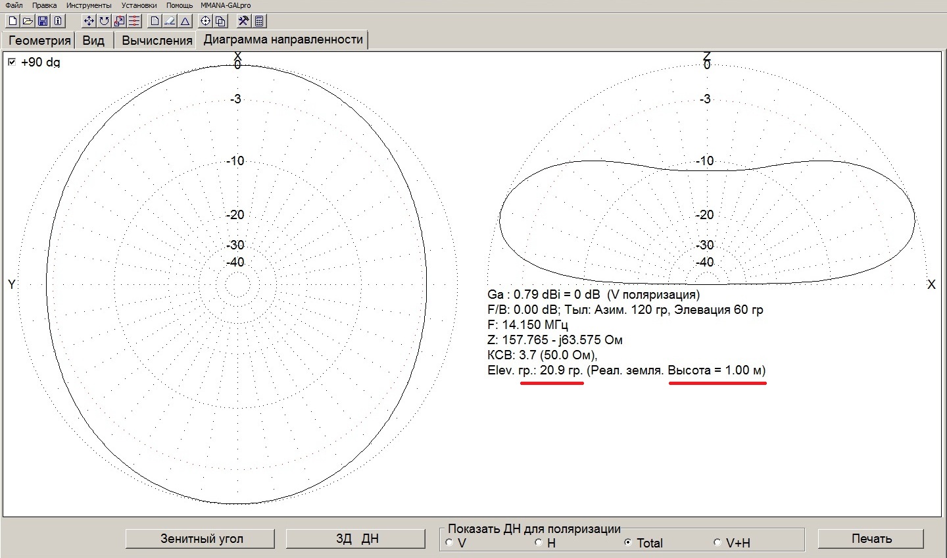Open antenna file via folder icon

click(x=28, y=21)
